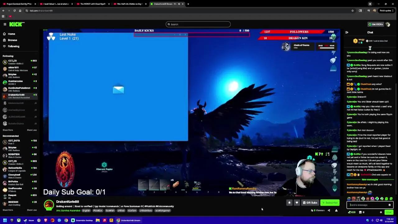Click the Ark: Survival Ascended category link
This screenshot has width=398, height=224.
point(68,211)
